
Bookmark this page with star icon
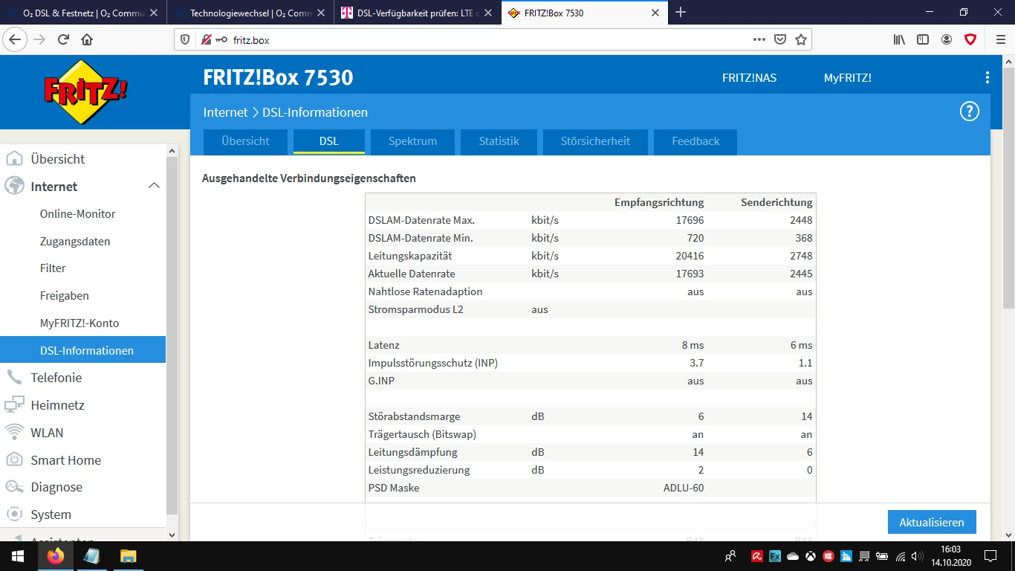coord(800,40)
